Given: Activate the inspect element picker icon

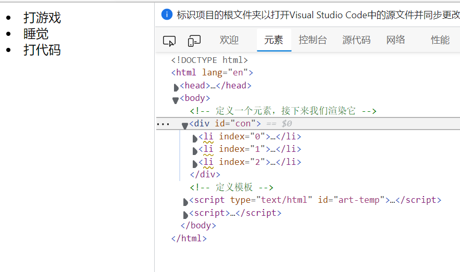Looking at the screenshot, I should click(x=169, y=41).
